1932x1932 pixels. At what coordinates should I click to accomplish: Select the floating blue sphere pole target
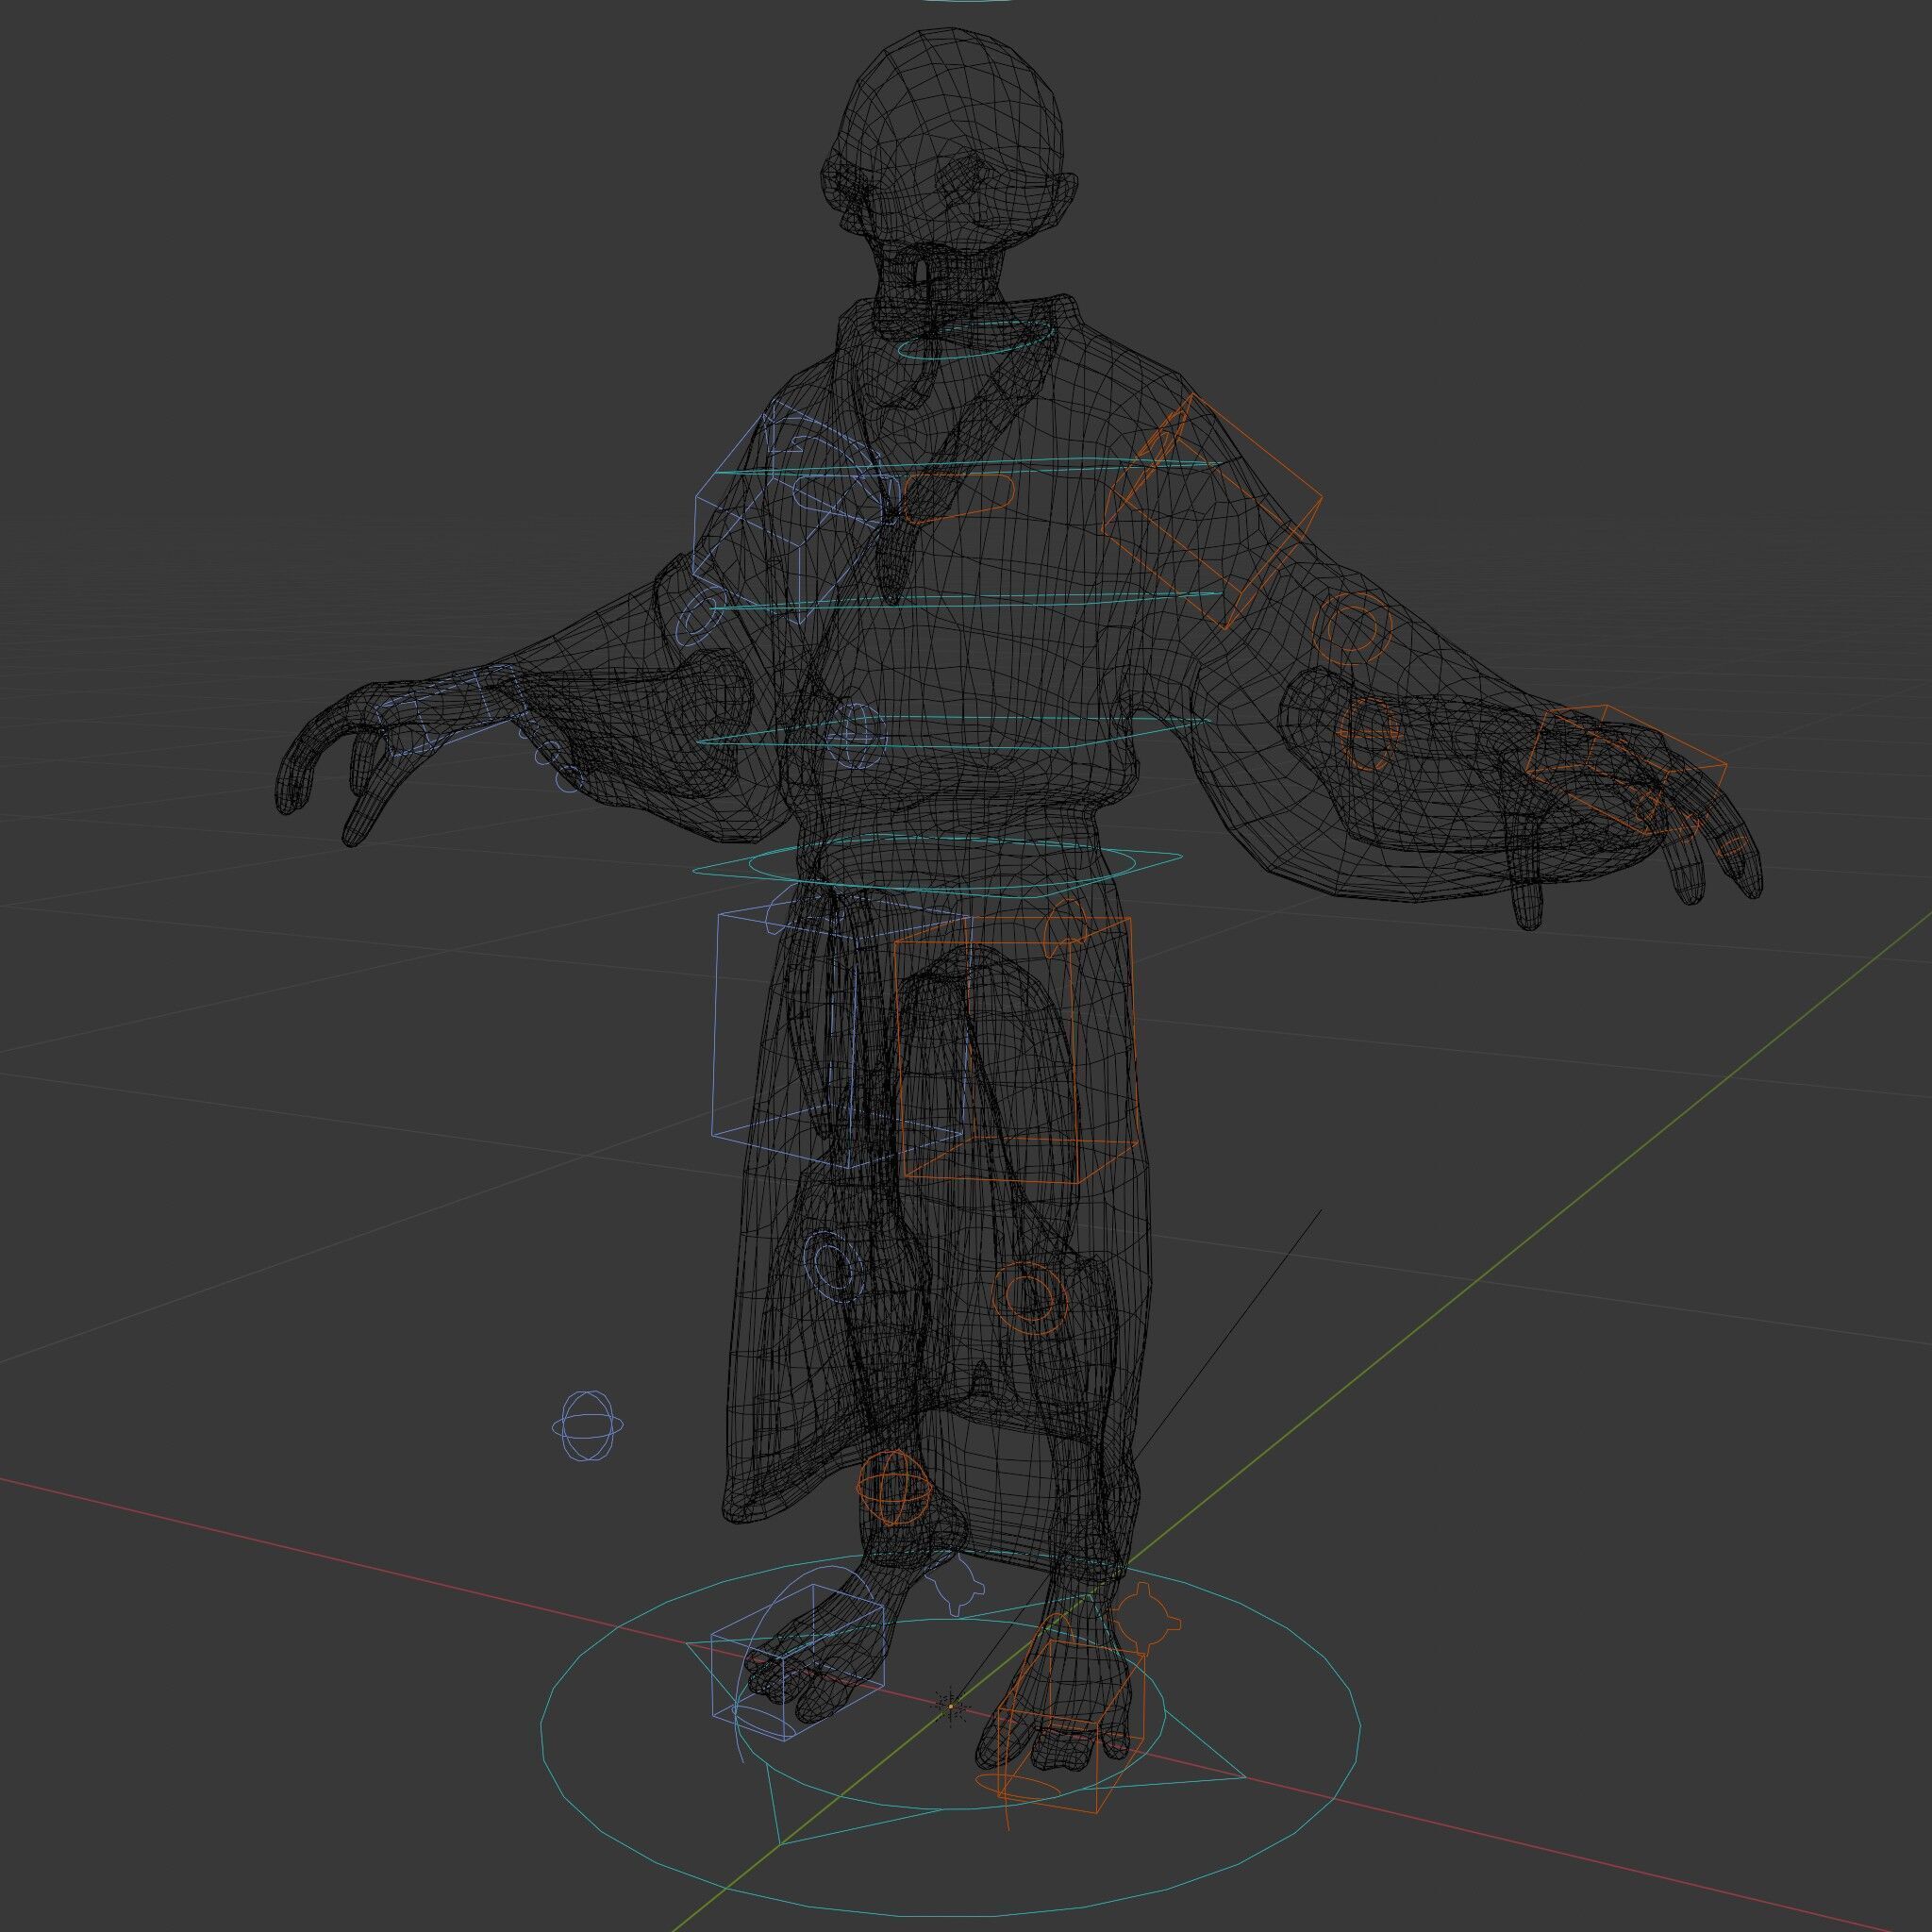(588, 1426)
